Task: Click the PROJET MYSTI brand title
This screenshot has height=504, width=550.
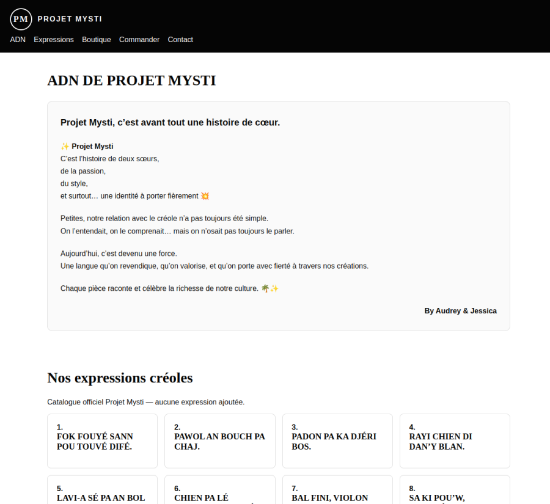Action: pyautogui.click(x=70, y=19)
